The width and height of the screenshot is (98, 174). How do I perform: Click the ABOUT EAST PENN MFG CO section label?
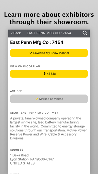point(34,113)
